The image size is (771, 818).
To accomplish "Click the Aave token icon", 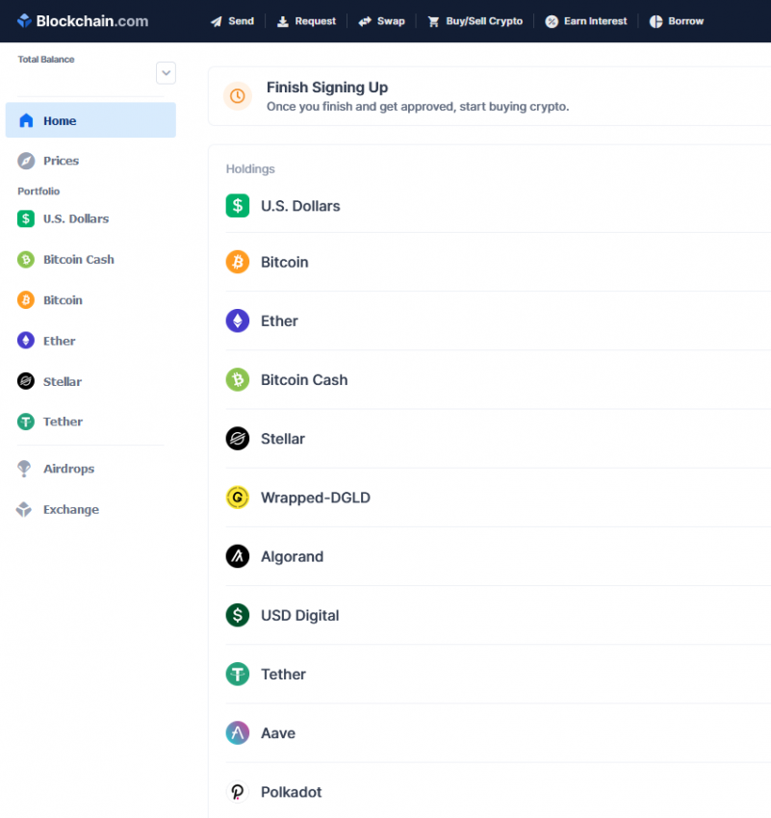I will (238, 733).
